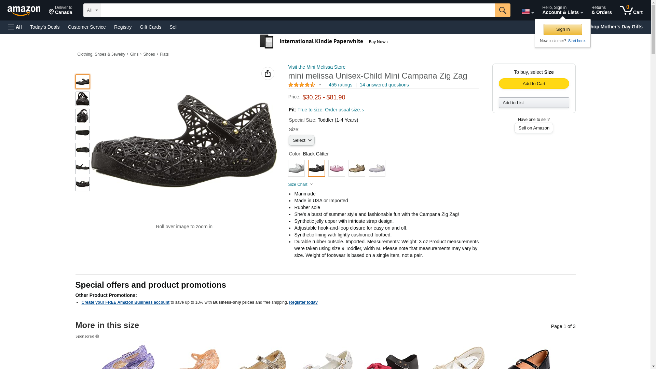Click the Amazon logo
The image size is (656, 369).
[x=24, y=11]
